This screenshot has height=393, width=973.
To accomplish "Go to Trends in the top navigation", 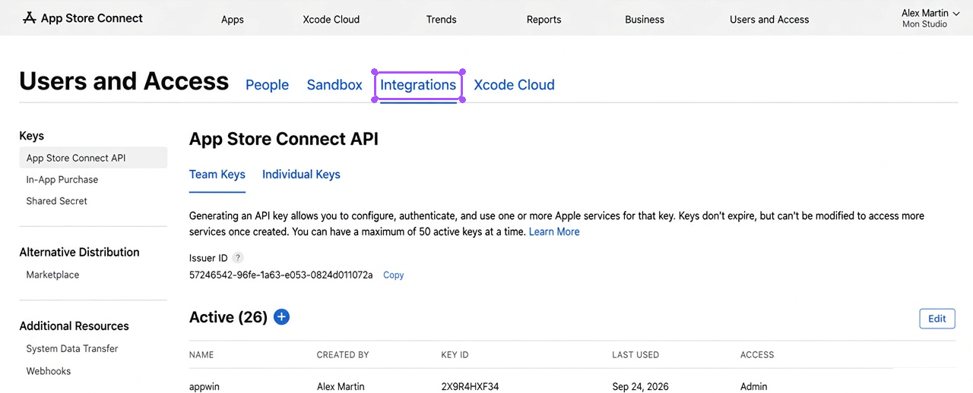I will point(442,20).
